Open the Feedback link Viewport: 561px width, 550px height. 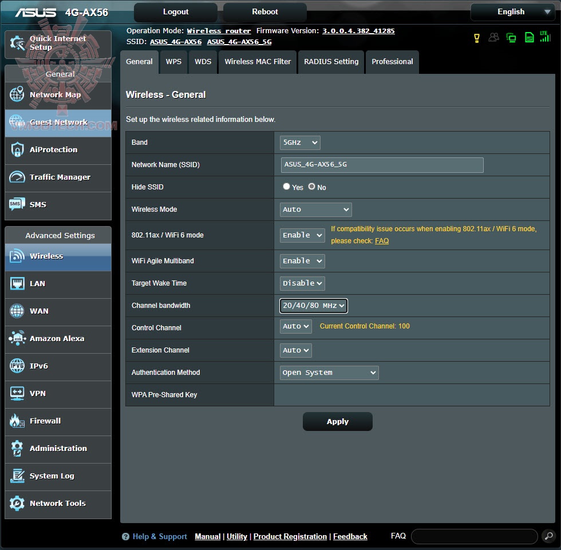[350, 536]
